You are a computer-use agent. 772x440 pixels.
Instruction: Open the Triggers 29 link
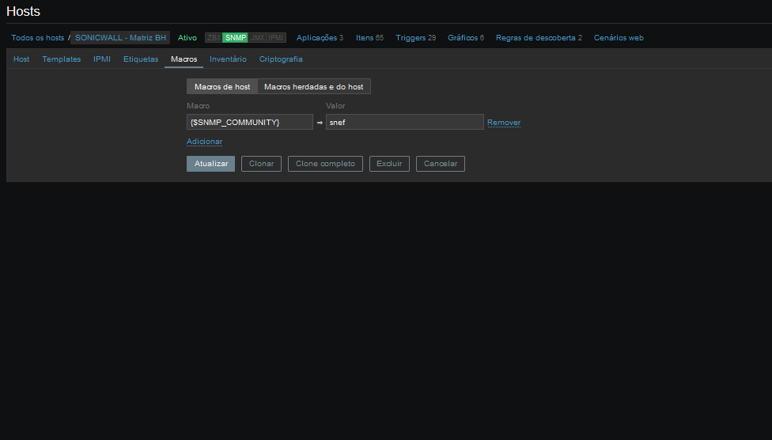(x=415, y=38)
